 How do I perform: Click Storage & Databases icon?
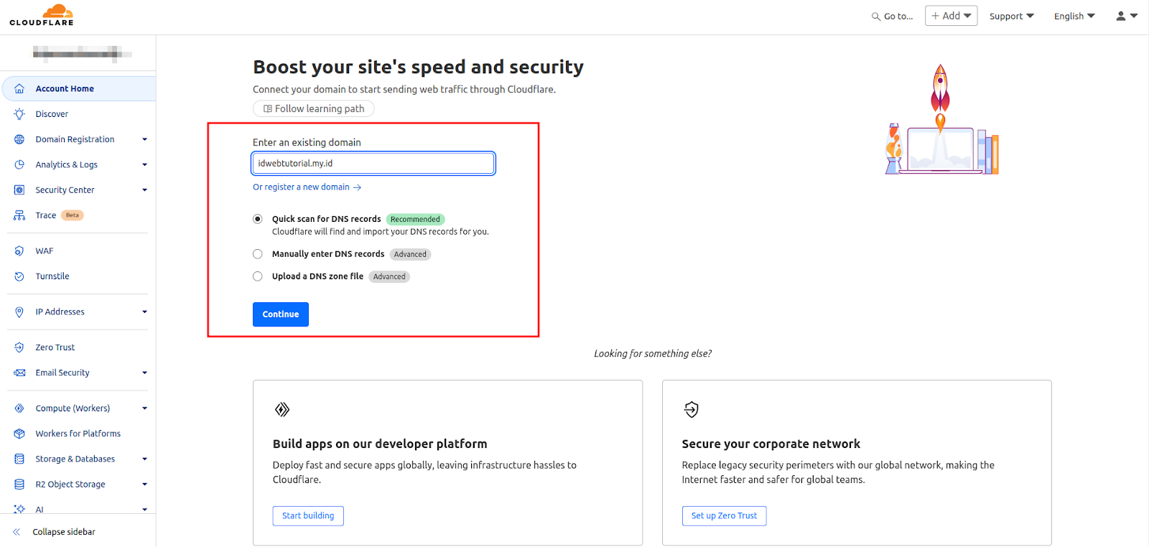[x=19, y=459]
